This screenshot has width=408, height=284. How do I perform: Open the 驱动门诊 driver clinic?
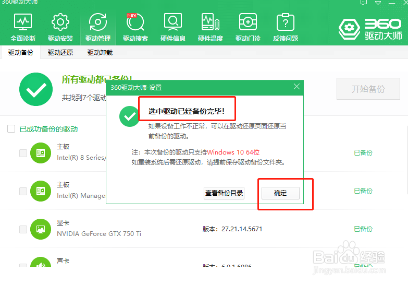(248, 28)
